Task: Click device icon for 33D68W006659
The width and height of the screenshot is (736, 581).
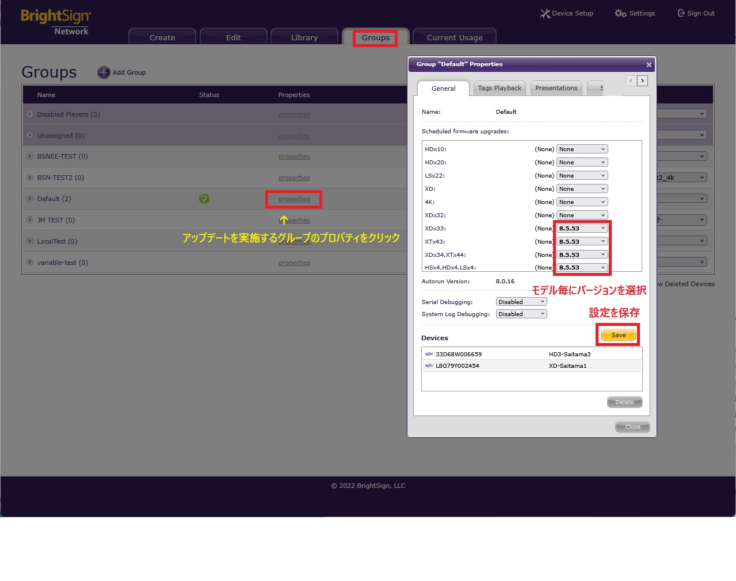Action: (x=429, y=354)
